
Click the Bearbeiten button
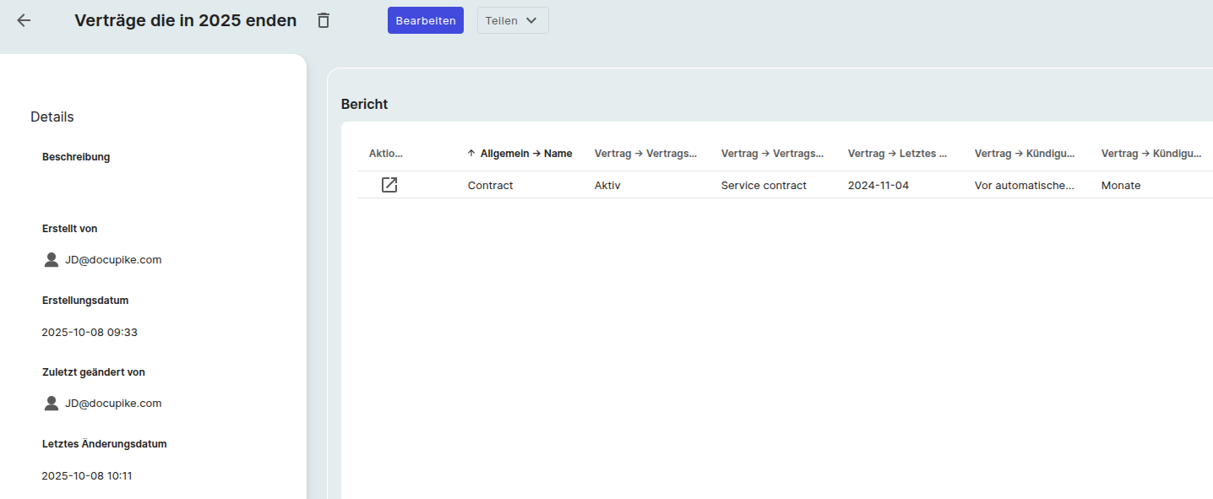pos(425,19)
